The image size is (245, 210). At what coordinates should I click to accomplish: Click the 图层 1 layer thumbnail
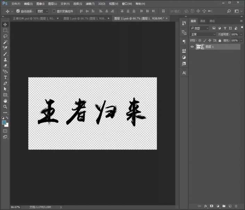click(200, 47)
